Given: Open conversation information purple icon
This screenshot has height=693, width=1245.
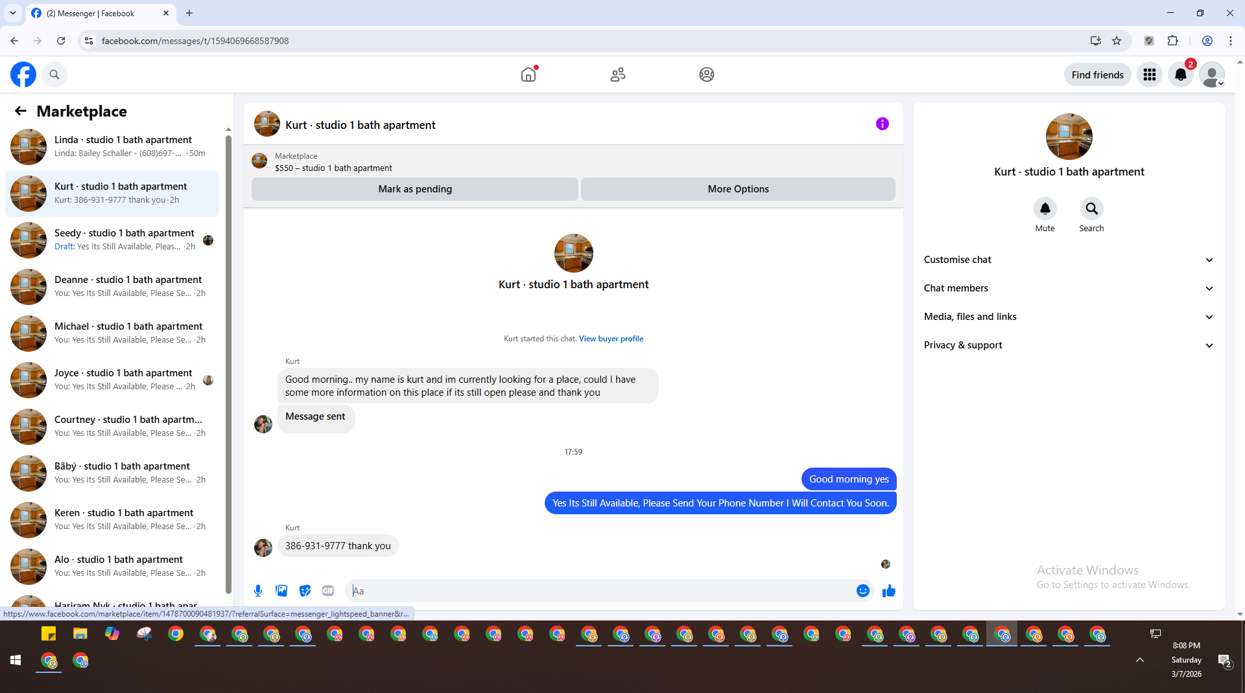Looking at the screenshot, I should click(883, 124).
